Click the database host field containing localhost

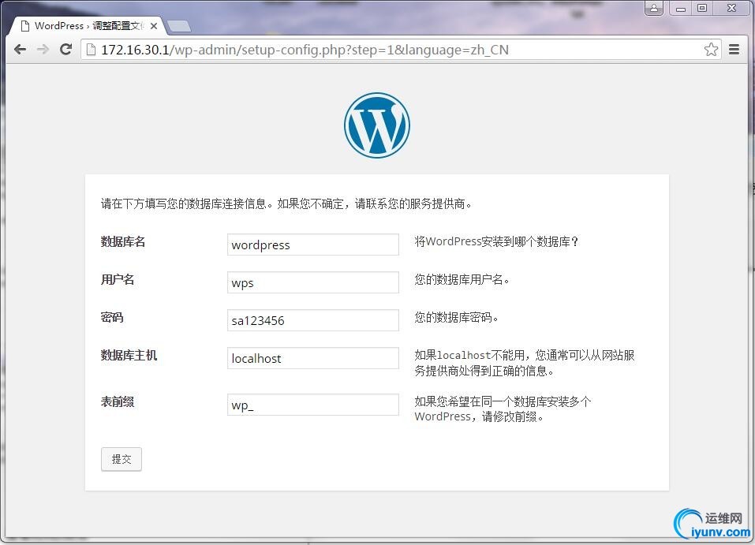click(313, 358)
